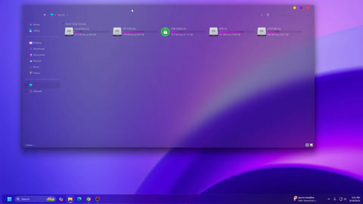Viewport: 363px width, 204px height.
Task: Switch to large icons view
Action: click(311, 145)
